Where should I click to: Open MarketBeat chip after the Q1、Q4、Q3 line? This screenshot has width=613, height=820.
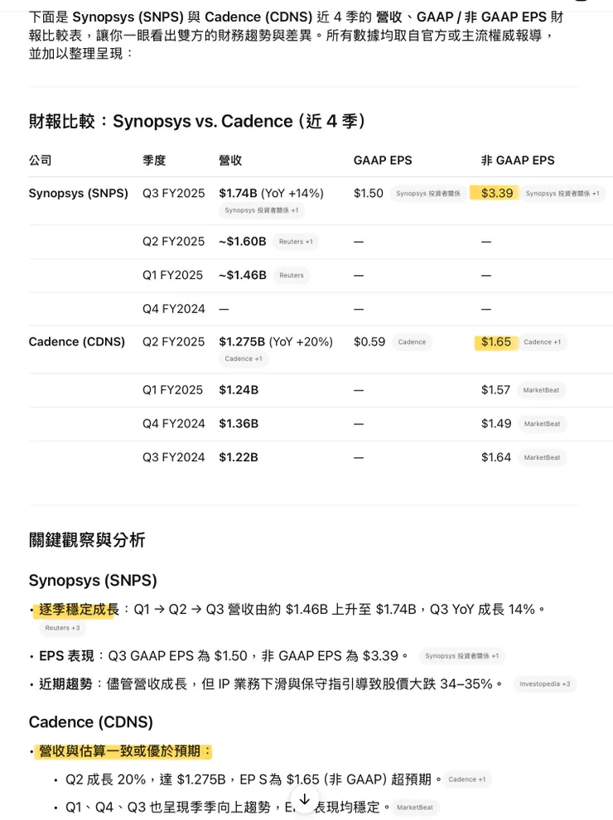pyautogui.click(x=414, y=808)
